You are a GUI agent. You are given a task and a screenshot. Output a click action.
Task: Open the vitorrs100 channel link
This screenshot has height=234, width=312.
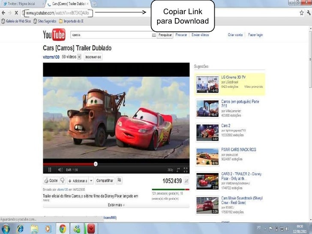tap(51, 57)
